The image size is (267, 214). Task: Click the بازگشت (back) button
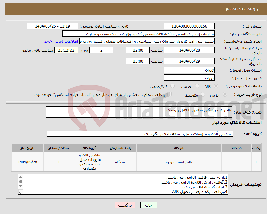point(125,205)
